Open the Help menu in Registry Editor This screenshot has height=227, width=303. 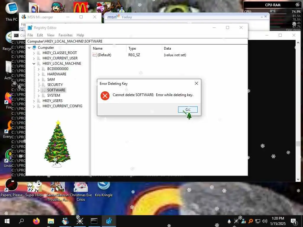coord(80,35)
